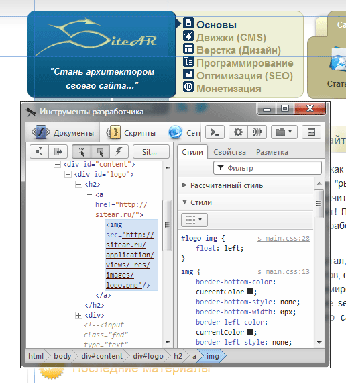Image resolution: width=346 pixels, height=383 pixels.
Task: Open the console command line icon
Action: point(215,132)
